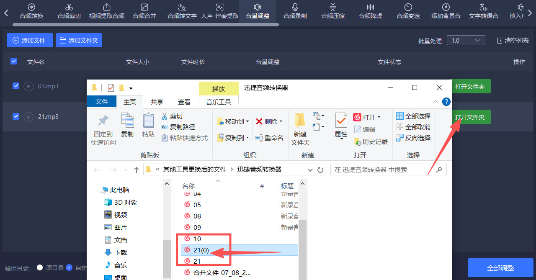Click 反向选择 in the ribbon

point(413,138)
